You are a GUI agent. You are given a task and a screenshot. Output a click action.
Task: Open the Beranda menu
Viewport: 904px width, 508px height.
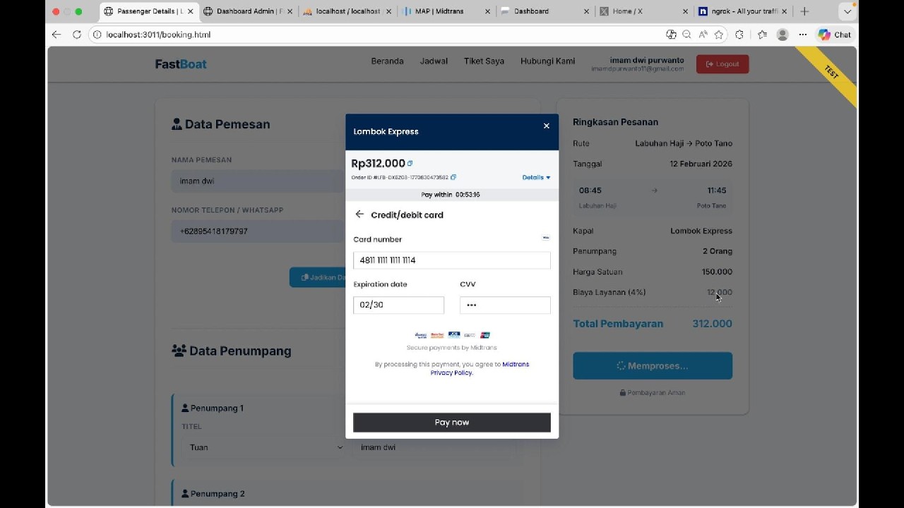pyautogui.click(x=387, y=61)
